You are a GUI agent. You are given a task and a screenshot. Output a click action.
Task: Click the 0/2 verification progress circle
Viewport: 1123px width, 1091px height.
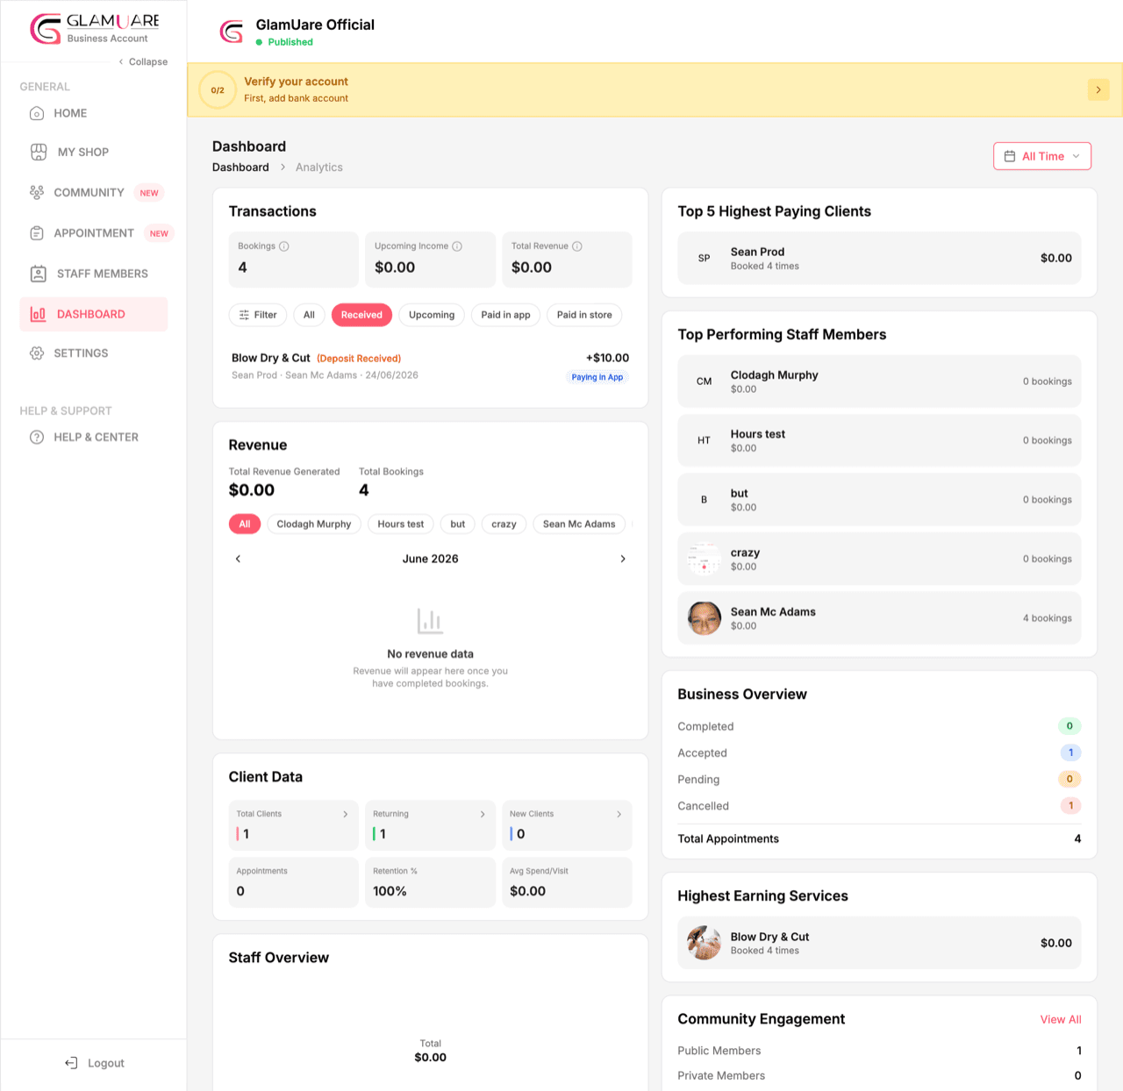pos(218,89)
